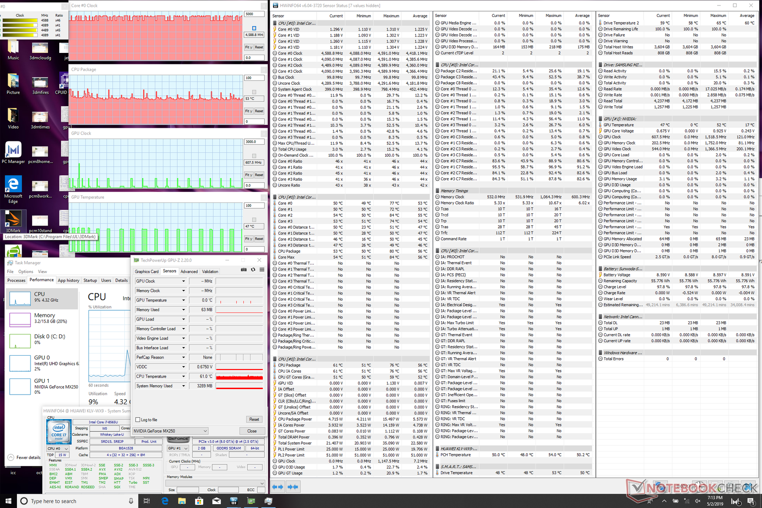
Task: Click the Core #0 Clock maximum value field
Action: tap(254, 14)
